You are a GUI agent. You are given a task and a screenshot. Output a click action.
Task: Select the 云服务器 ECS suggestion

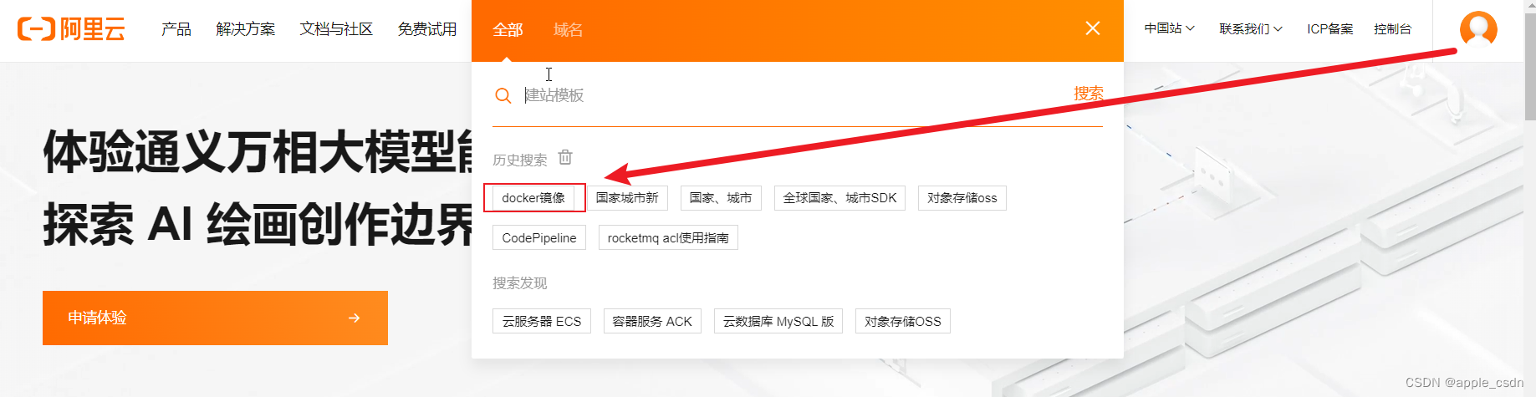point(542,322)
